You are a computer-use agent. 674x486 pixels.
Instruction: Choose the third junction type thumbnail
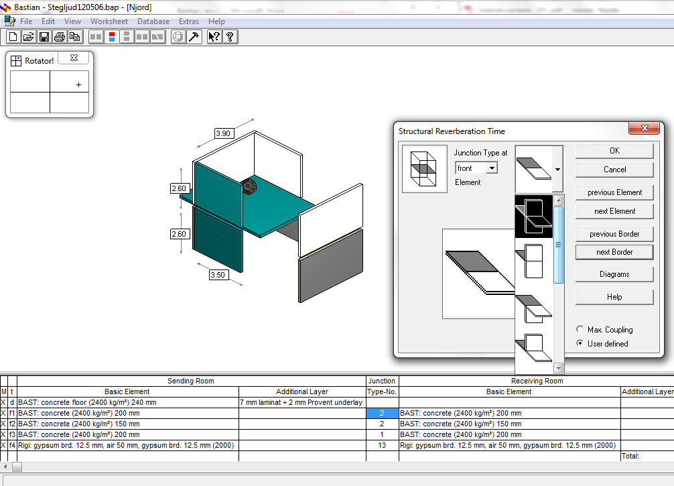pyautogui.click(x=534, y=309)
